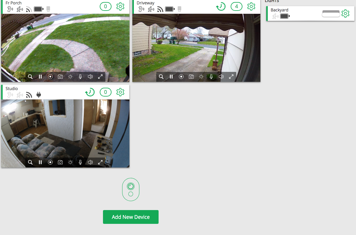Viewport: 356px width, 235px height.
Task: Start recording the Studio camera feed
Action: [50, 162]
